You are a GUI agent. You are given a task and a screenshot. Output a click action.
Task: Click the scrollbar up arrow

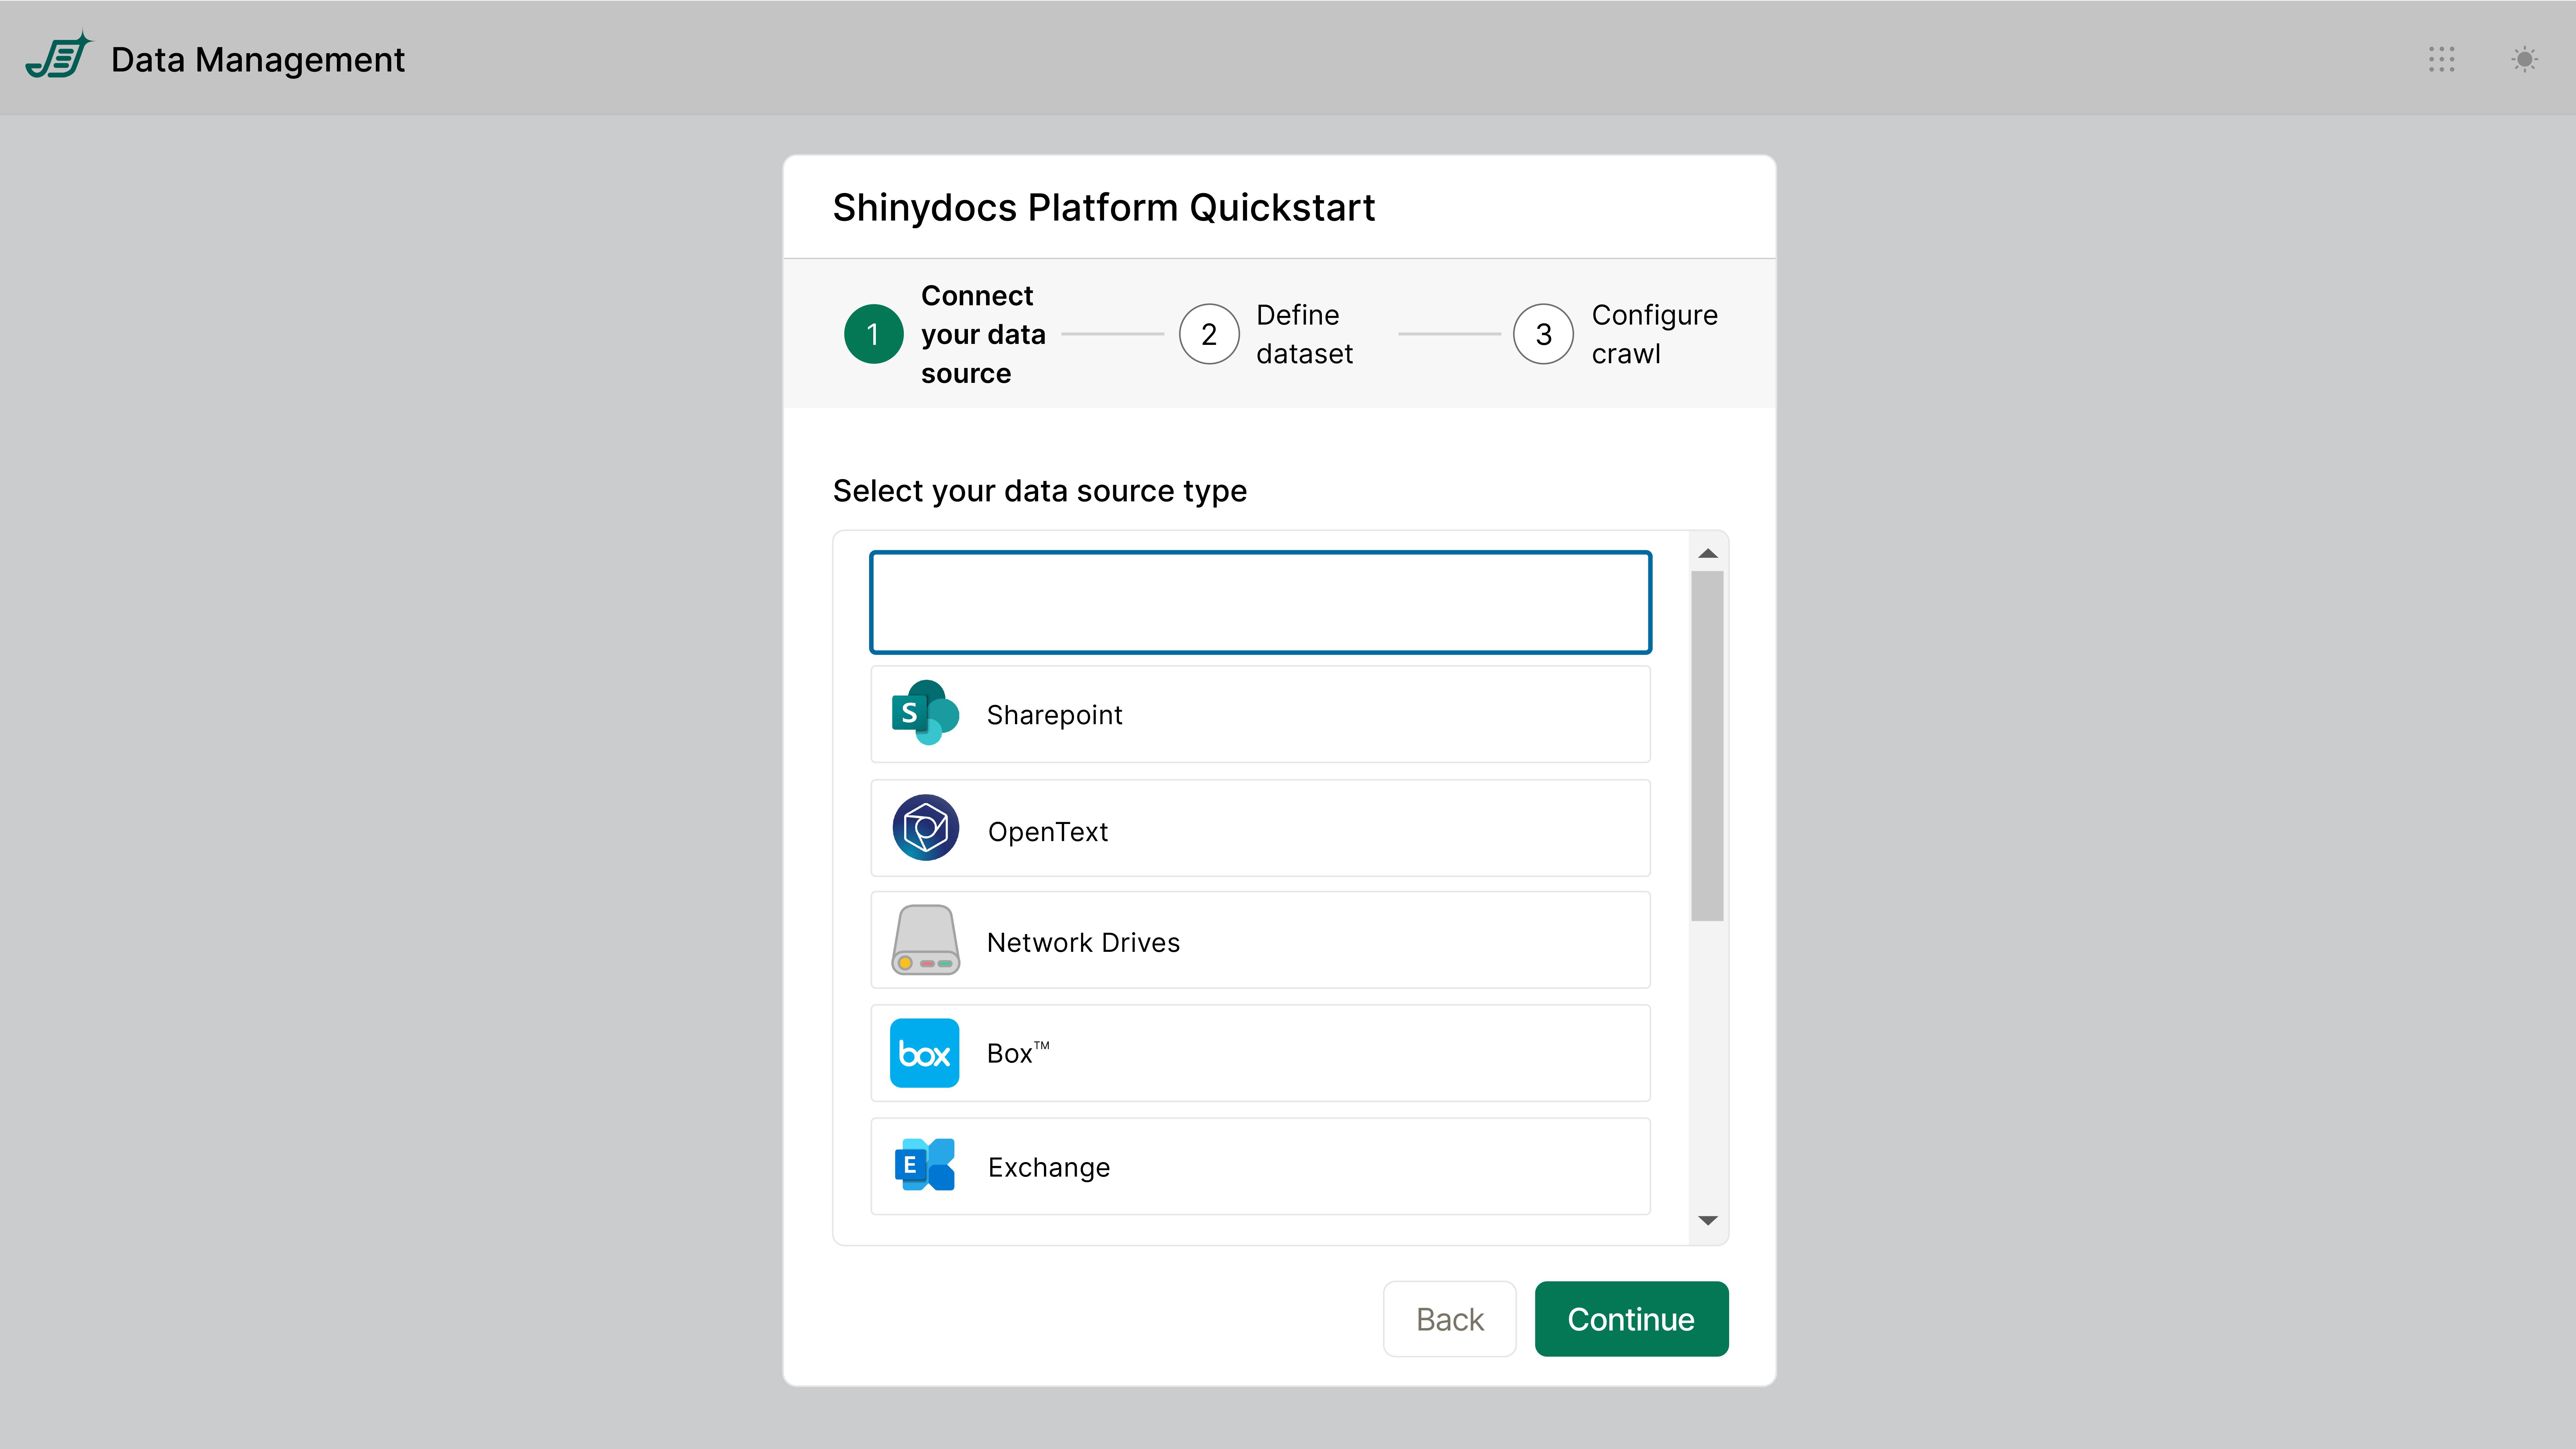[1708, 553]
